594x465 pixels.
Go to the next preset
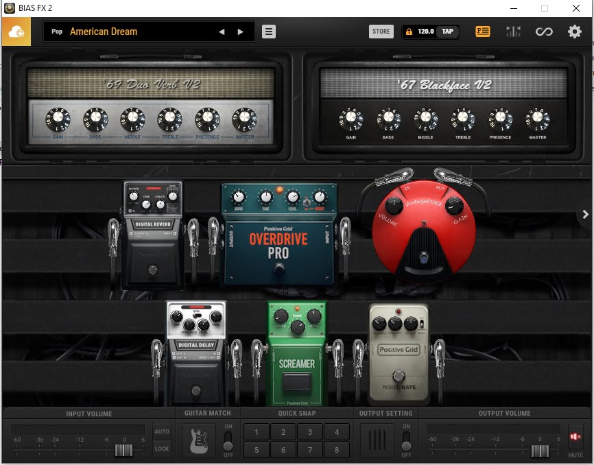[x=241, y=32]
